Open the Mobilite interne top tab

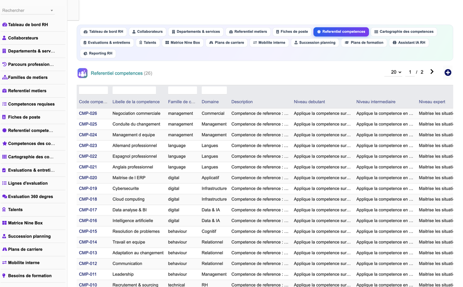click(269, 42)
